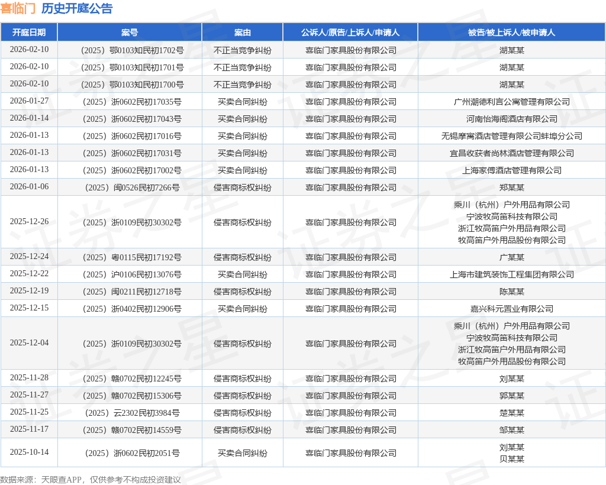Select case number 浙0402民初12906号

coord(132,309)
